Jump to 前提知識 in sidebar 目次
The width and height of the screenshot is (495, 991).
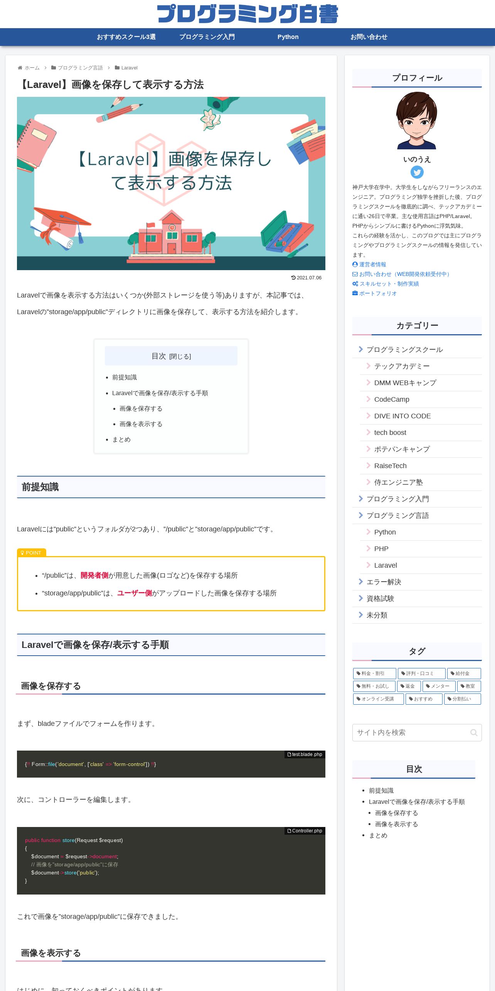pos(381,791)
